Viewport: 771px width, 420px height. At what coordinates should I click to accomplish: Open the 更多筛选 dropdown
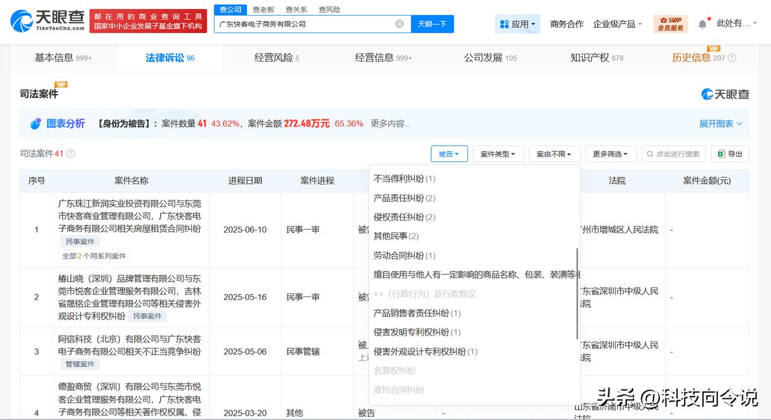(x=610, y=154)
